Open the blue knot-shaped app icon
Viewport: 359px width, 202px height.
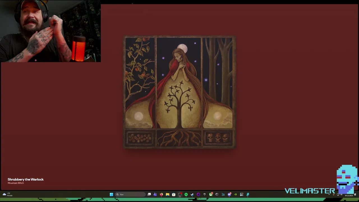pos(223,194)
